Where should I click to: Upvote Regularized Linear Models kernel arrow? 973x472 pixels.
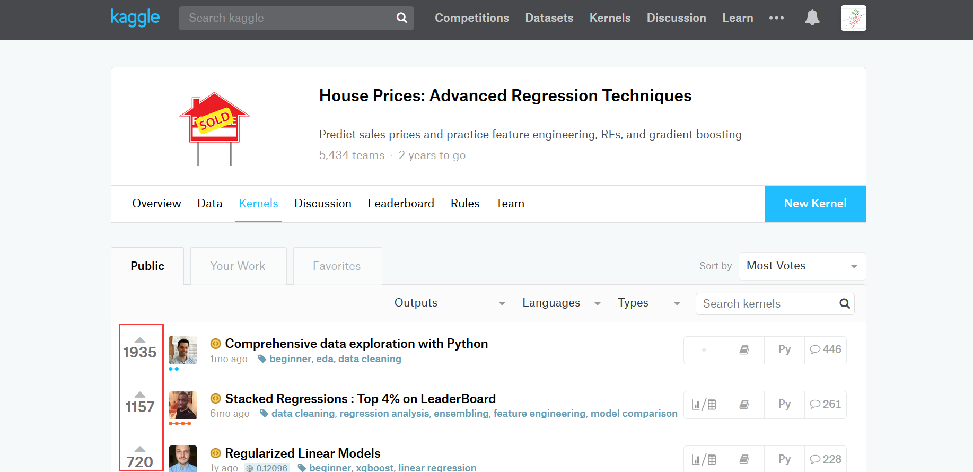click(x=140, y=449)
